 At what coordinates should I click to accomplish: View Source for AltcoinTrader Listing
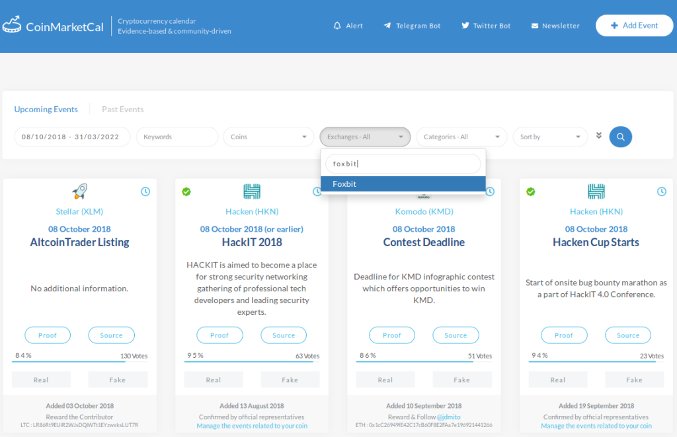[x=111, y=335]
